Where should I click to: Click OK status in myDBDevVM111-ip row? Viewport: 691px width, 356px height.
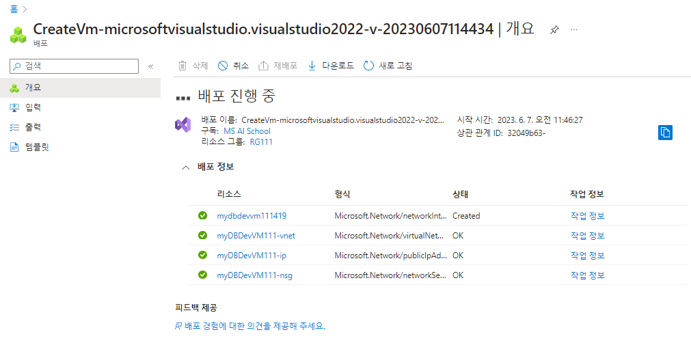point(458,256)
